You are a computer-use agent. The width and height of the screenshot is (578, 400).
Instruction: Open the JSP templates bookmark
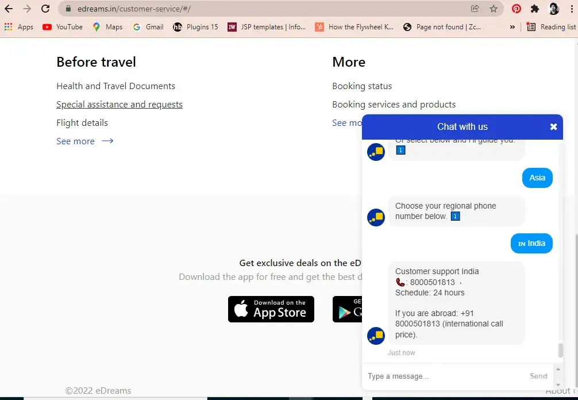point(267,27)
